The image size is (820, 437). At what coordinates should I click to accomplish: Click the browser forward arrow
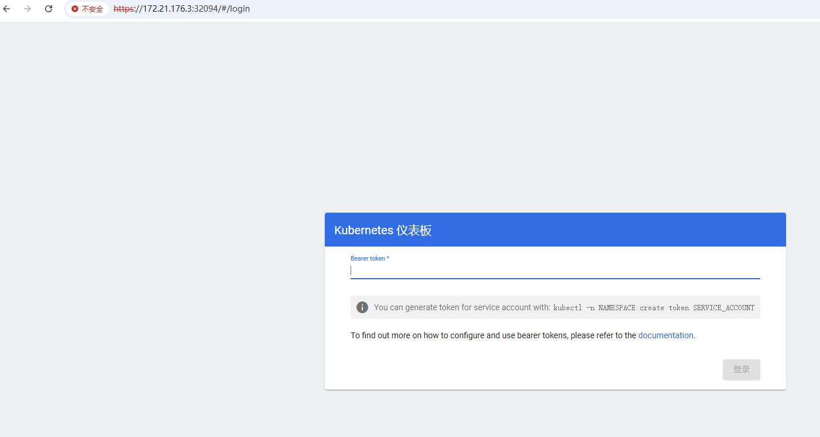(28, 9)
